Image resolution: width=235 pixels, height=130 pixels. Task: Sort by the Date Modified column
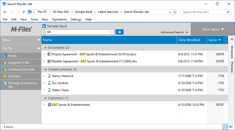[x=192, y=40]
